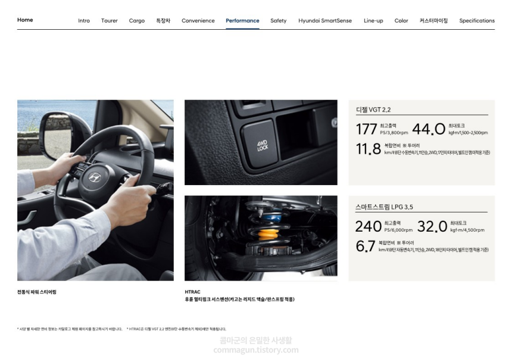512x362 pixels.
Task: Click the footnote about 연비 정보
Action: coord(70,329)
